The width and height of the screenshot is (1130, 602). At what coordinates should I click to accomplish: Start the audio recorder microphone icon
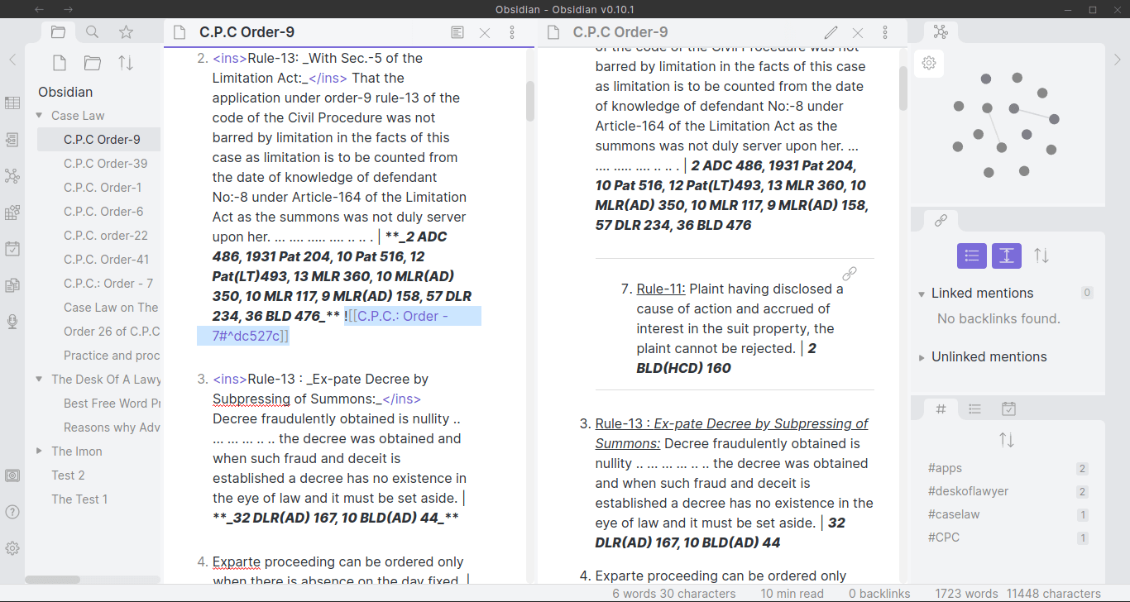point(12,322)
